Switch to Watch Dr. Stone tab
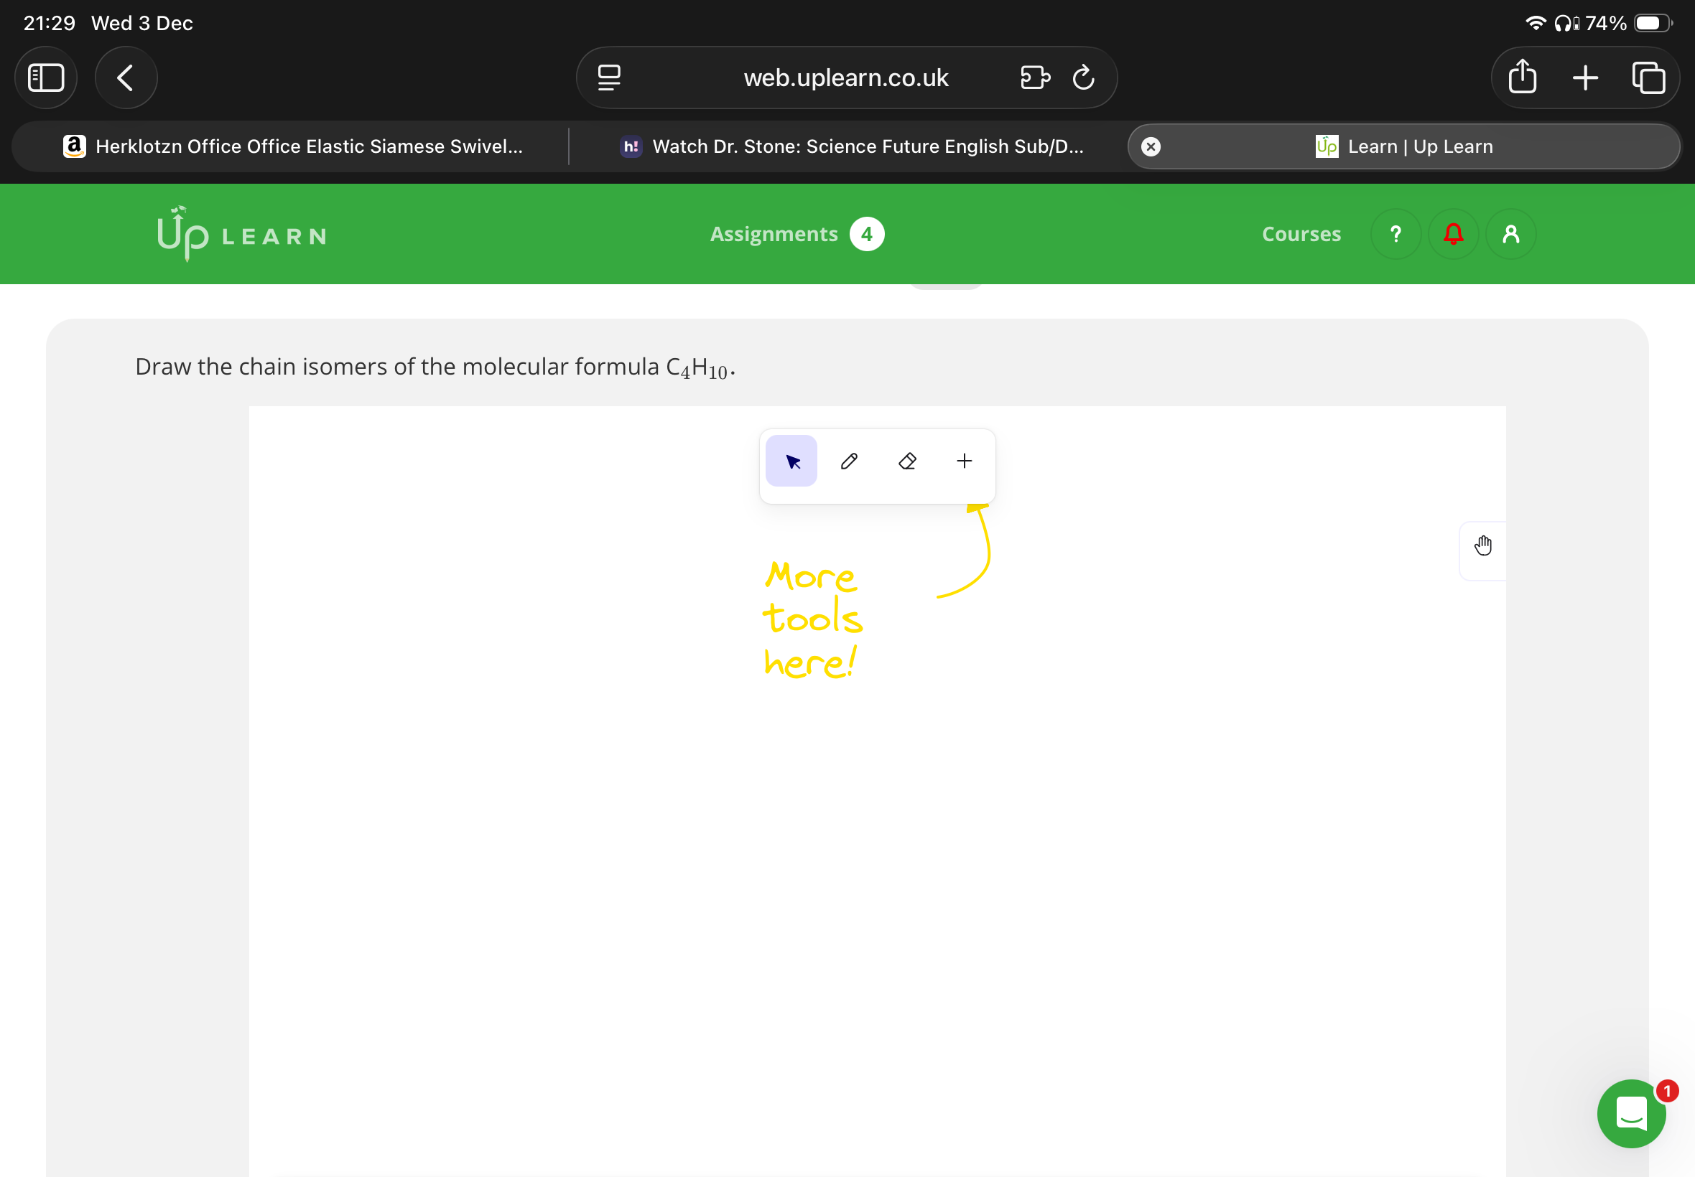1695x1177 pixels. [x=852, y=146]
